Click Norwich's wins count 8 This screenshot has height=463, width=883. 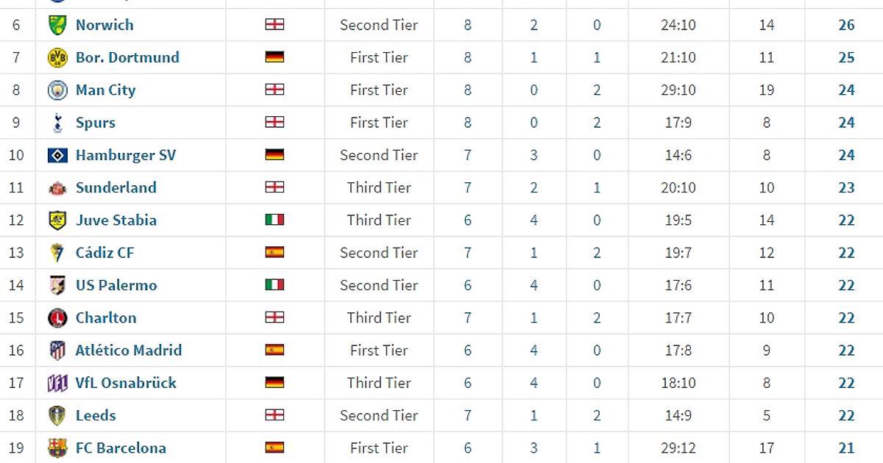tap(468, 25)
